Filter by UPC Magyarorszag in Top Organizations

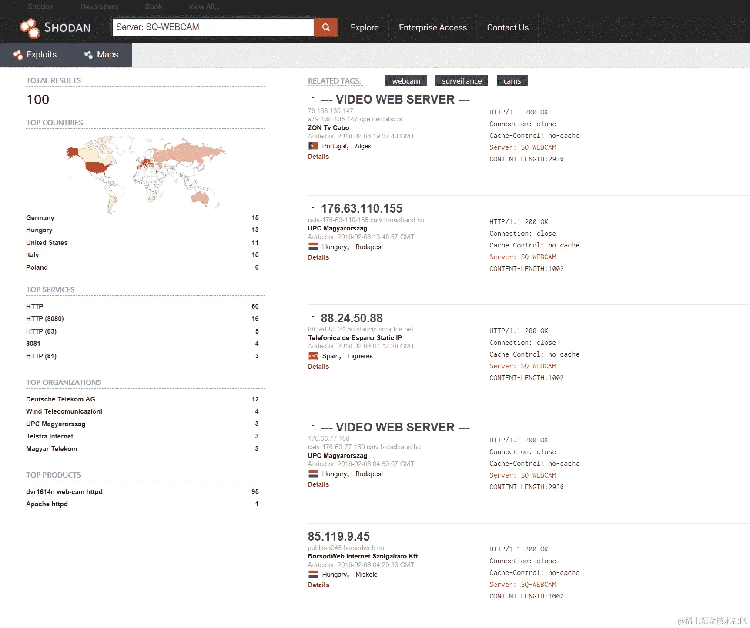pos(56,424)
